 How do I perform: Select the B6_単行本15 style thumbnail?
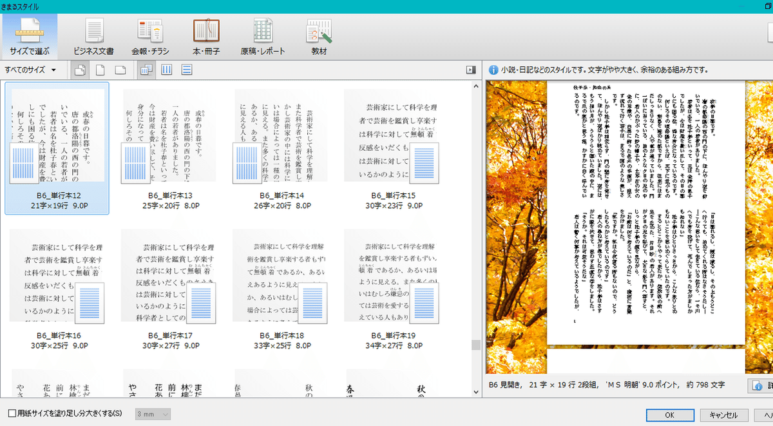coord(394,148)
